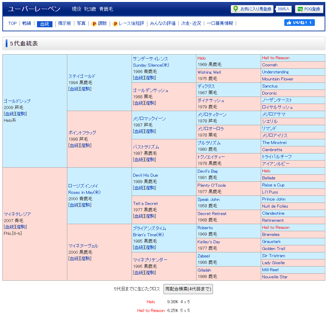Screen dimensions: 328x317
Task: Open the ステイゴールド link
Action: pyautogui.click(x=82, y=76)
